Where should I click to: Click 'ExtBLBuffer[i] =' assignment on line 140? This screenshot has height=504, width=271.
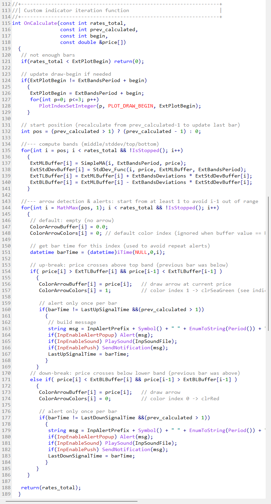[54, 182]
